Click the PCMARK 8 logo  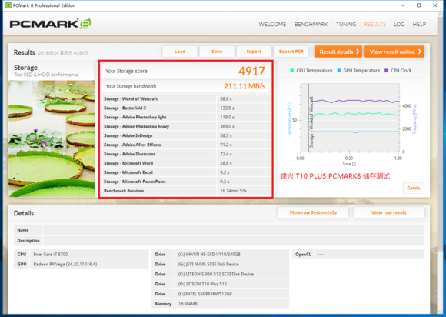50,24
